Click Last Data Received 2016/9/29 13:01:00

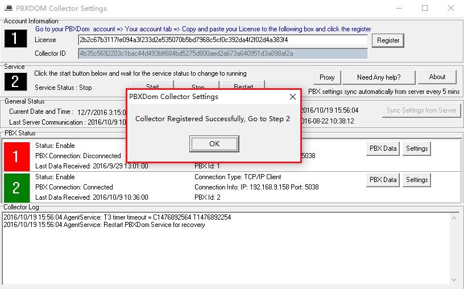tap(92, 166)
